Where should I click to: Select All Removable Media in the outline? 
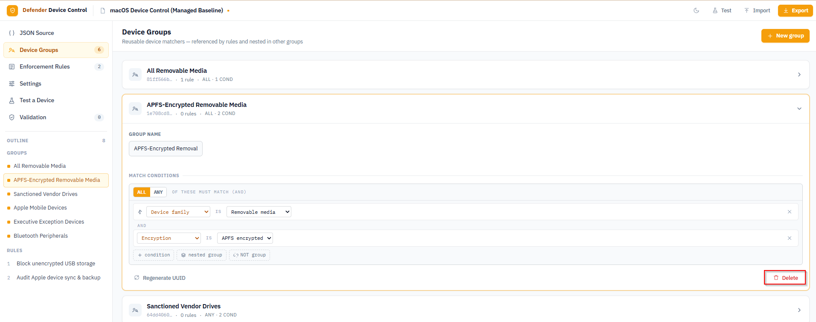(56, 166)
